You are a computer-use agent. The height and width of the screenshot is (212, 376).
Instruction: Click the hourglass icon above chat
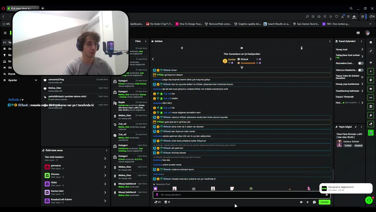pyautogui.click(x=301, y=48)
